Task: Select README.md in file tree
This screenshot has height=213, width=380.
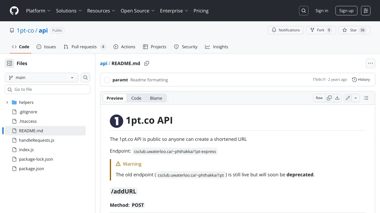Action: [x=45, y=131]
